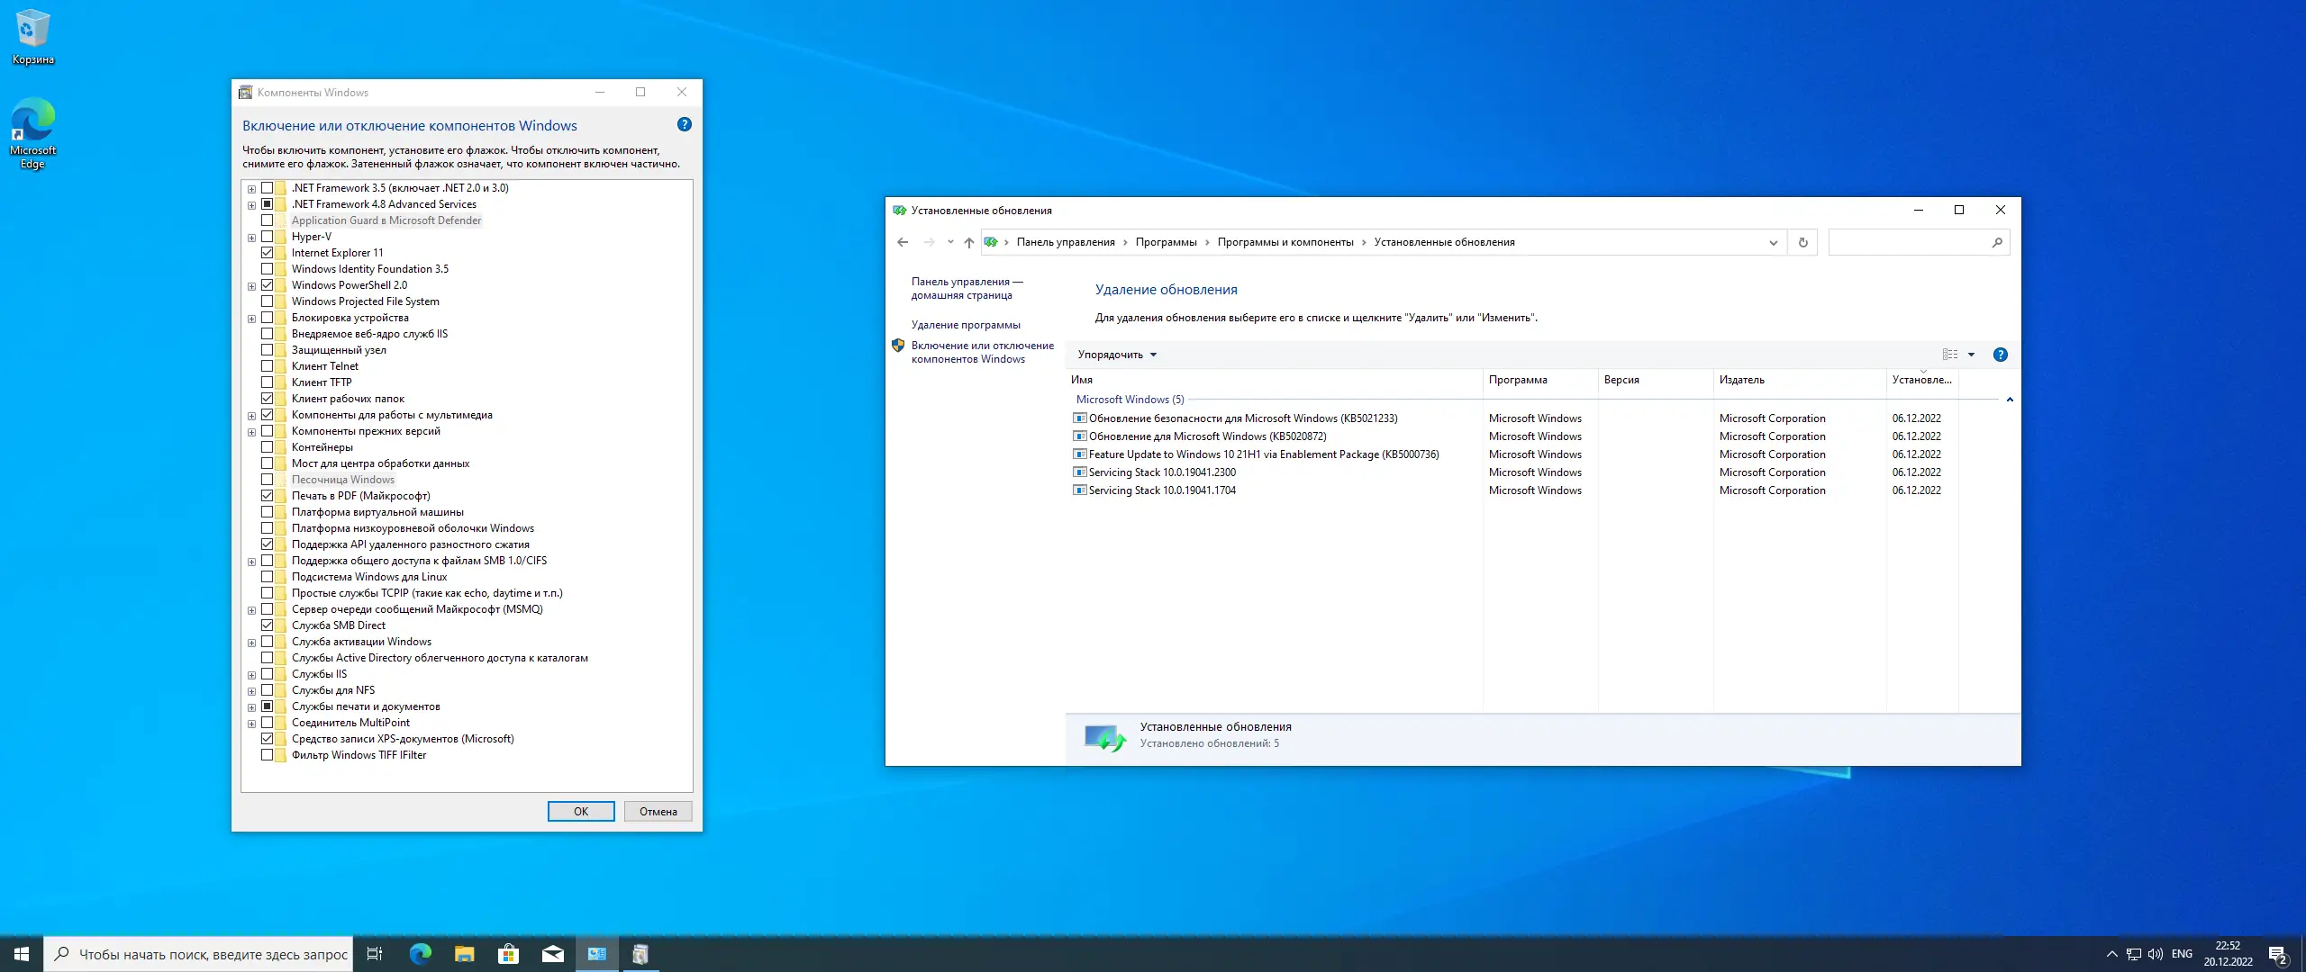The image size is (2306, 972).
Task: Enable the Hyper-V checkbox
Action: point(268,237)
